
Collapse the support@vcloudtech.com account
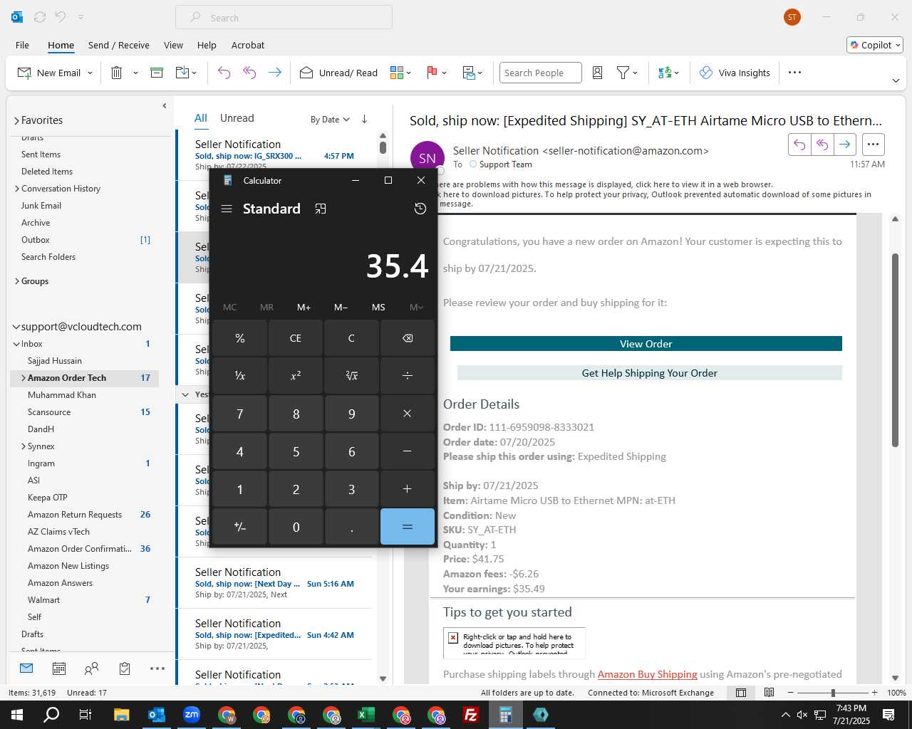pos(16,327)
